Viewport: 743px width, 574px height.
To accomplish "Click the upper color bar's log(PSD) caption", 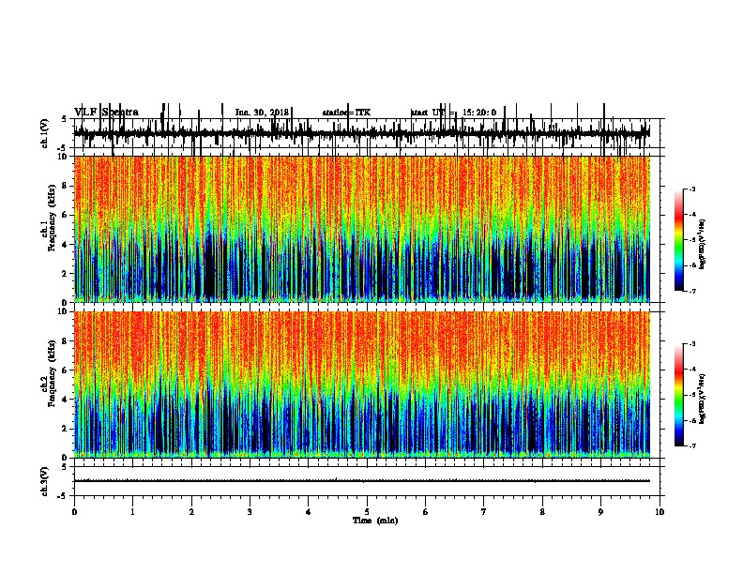I will pos(703,245).
